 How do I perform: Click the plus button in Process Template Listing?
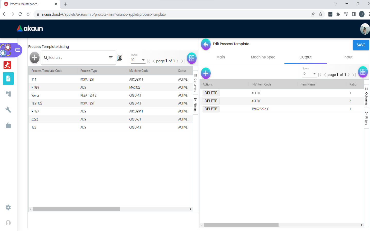click(35, 57)
